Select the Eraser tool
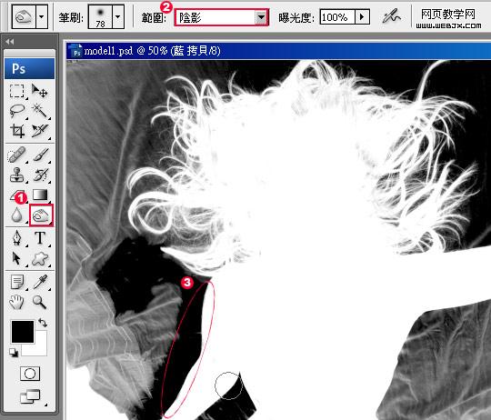This screenshot has height=420, width=491. point(16,195)
